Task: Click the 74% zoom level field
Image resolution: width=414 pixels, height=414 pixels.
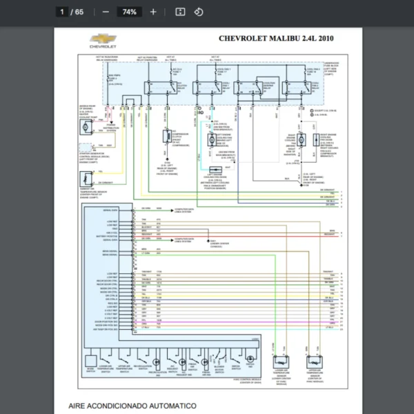Action: tap(129, 12)
